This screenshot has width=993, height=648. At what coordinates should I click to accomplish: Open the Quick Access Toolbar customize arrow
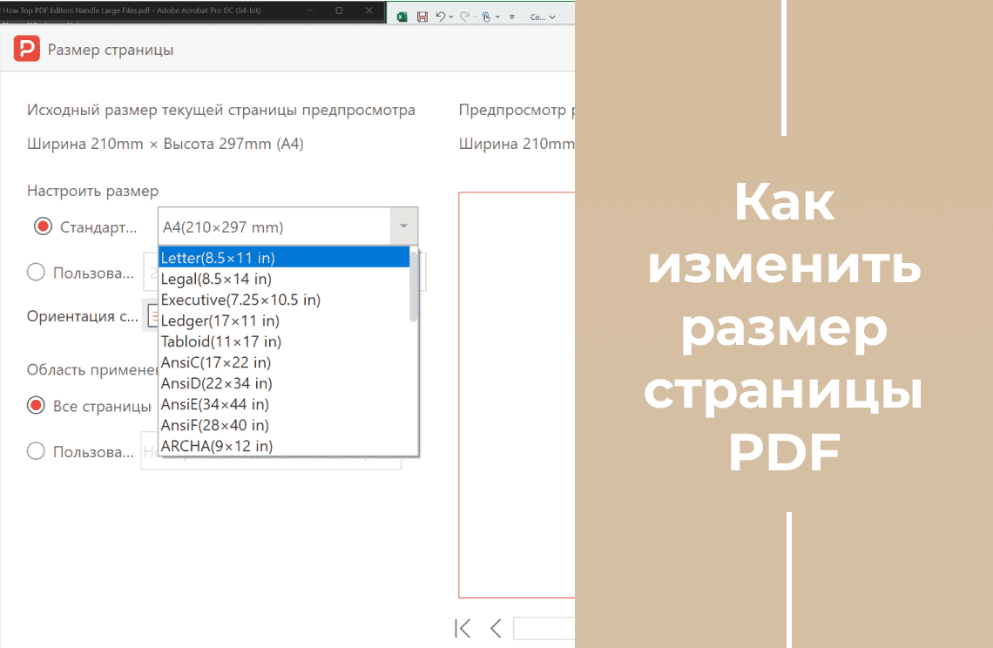[512, 17]
